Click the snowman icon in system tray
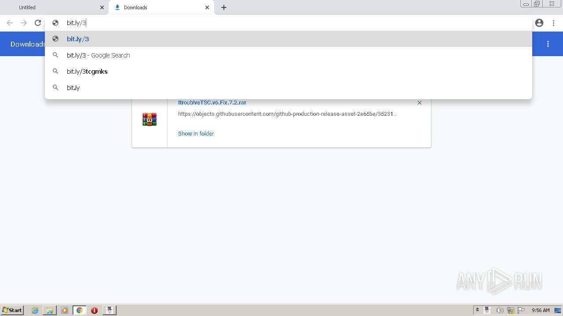Screen dimensions: 563x316 coord(487,310)
